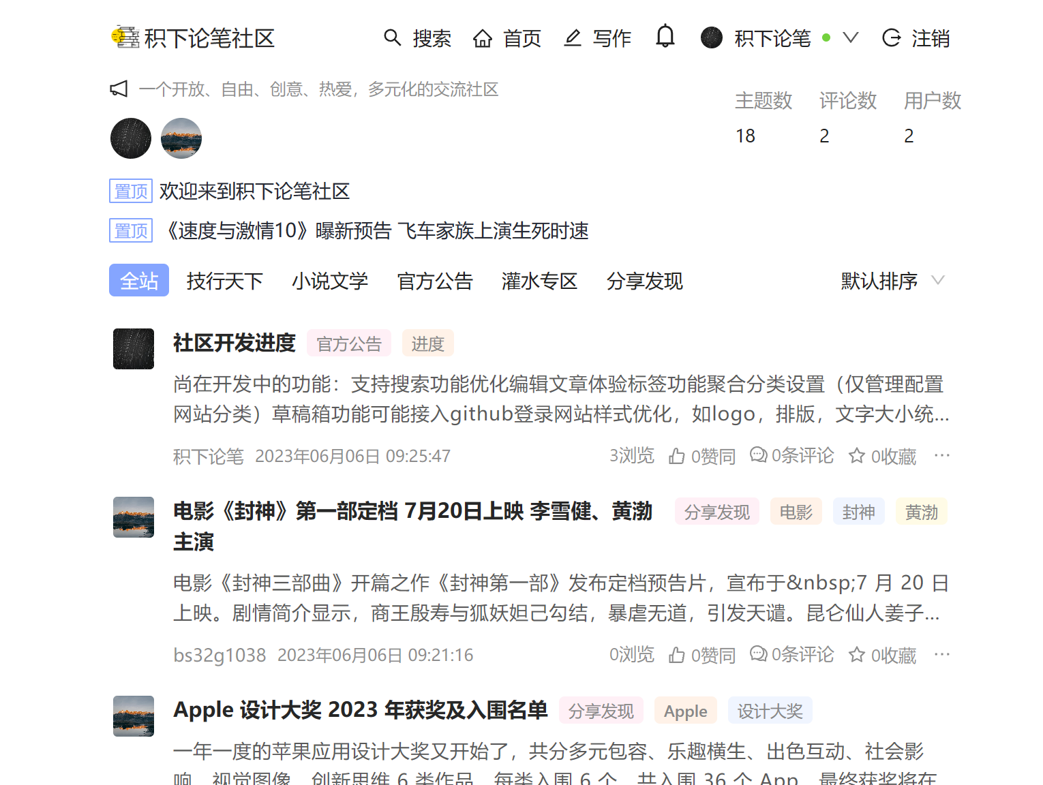The height and width of the screenshot is (785, 1043).
Task: Click the 封神 post avatar thumbnail
Action: click(x=133, y=517)
